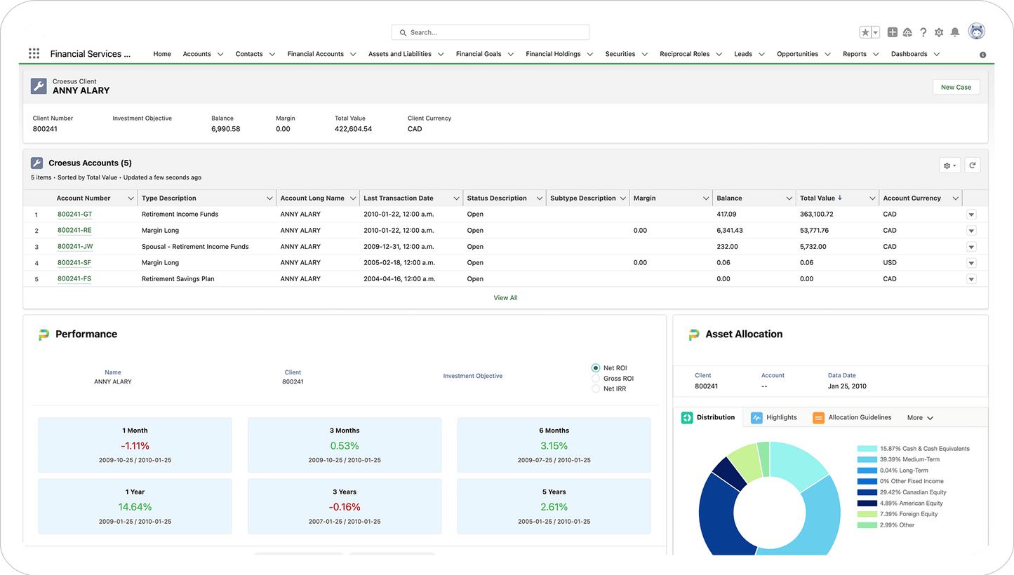
Task: Open the Salesforce guidance center icon
Action: (x=907, y=32)
